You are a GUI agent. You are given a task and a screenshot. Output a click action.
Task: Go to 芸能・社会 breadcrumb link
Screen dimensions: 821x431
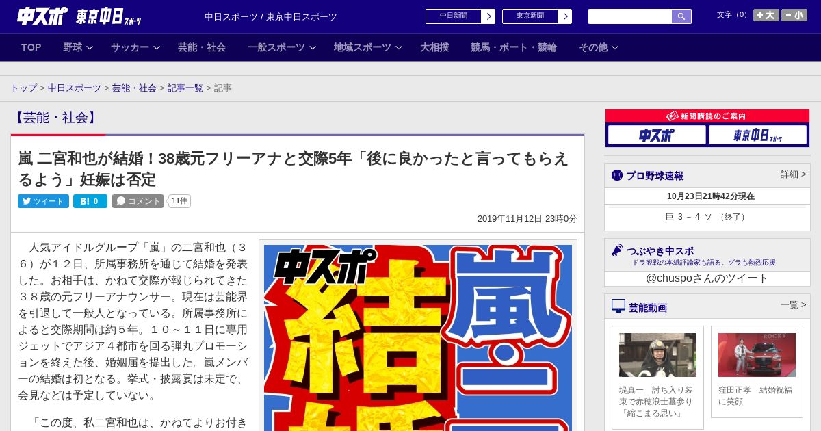134,88
